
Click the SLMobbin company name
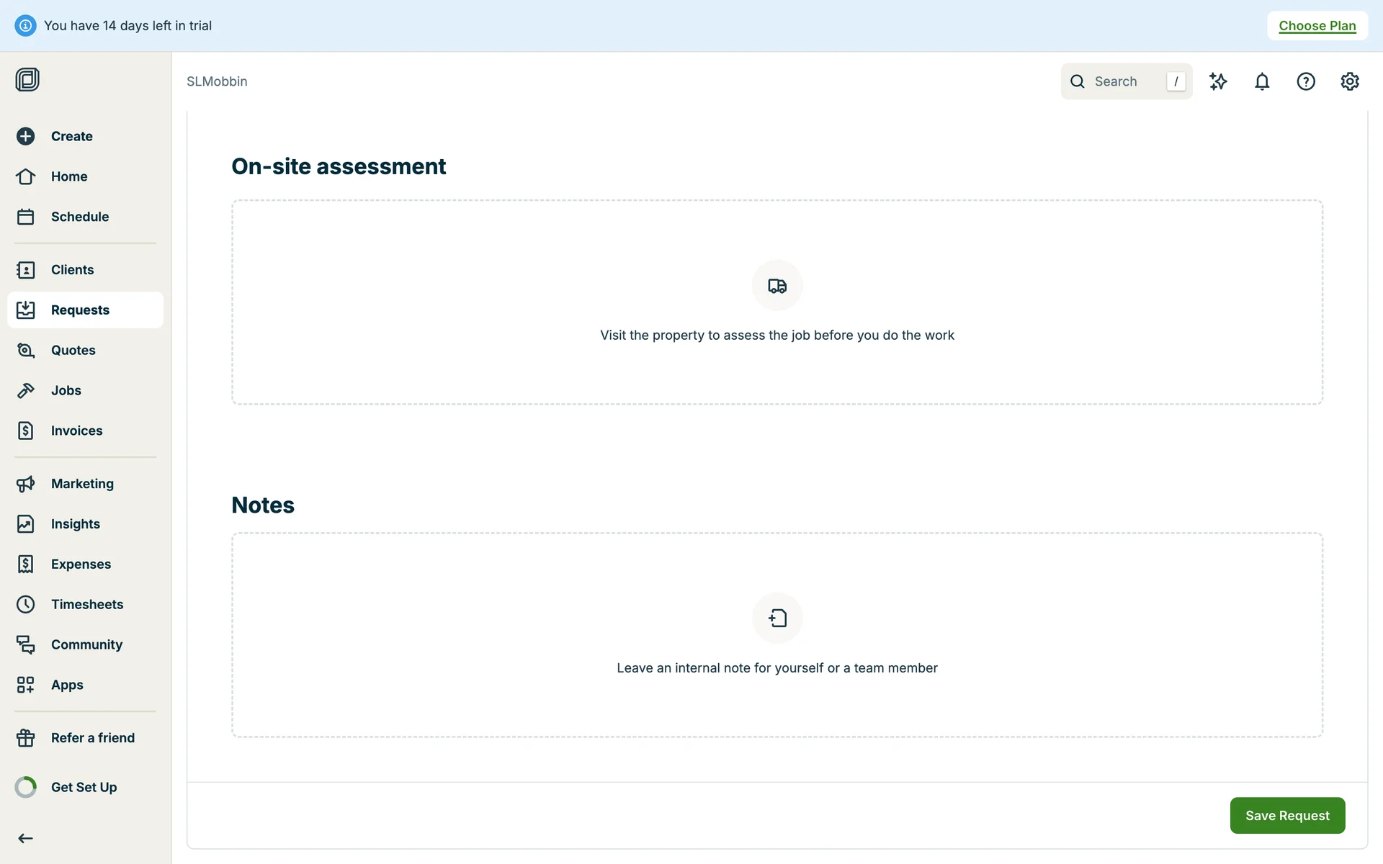click(x=217, y=81)
